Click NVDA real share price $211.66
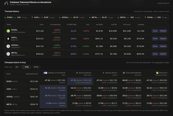Screen dimensions: 173x116 point(34,81)
